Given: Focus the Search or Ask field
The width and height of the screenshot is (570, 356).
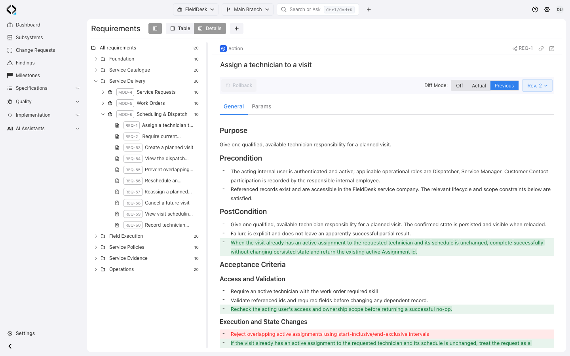Looking at the screenshot, I should [x=318, y=9].
